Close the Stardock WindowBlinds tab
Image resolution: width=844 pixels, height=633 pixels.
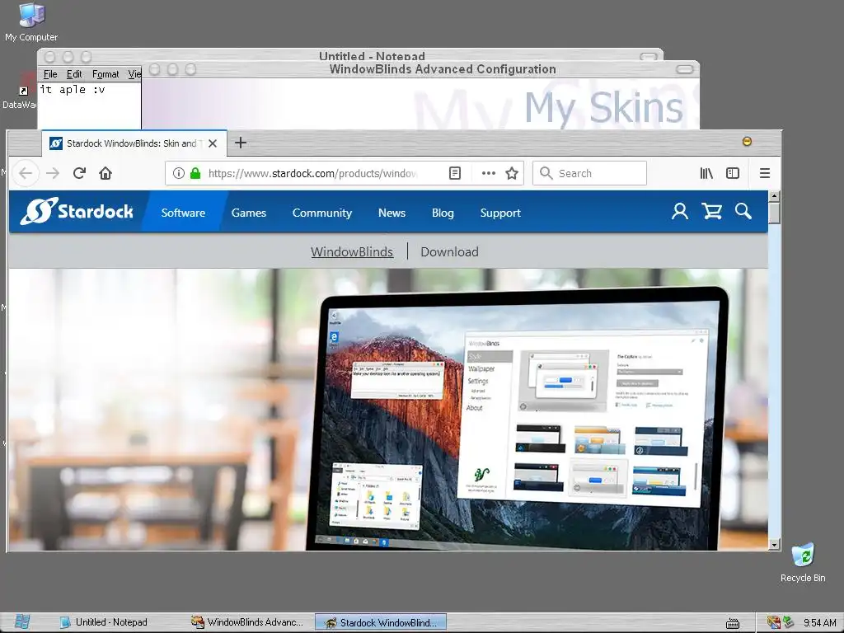tap(213, 143)
